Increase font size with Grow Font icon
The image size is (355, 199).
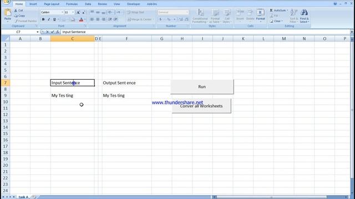coord(78,12)
